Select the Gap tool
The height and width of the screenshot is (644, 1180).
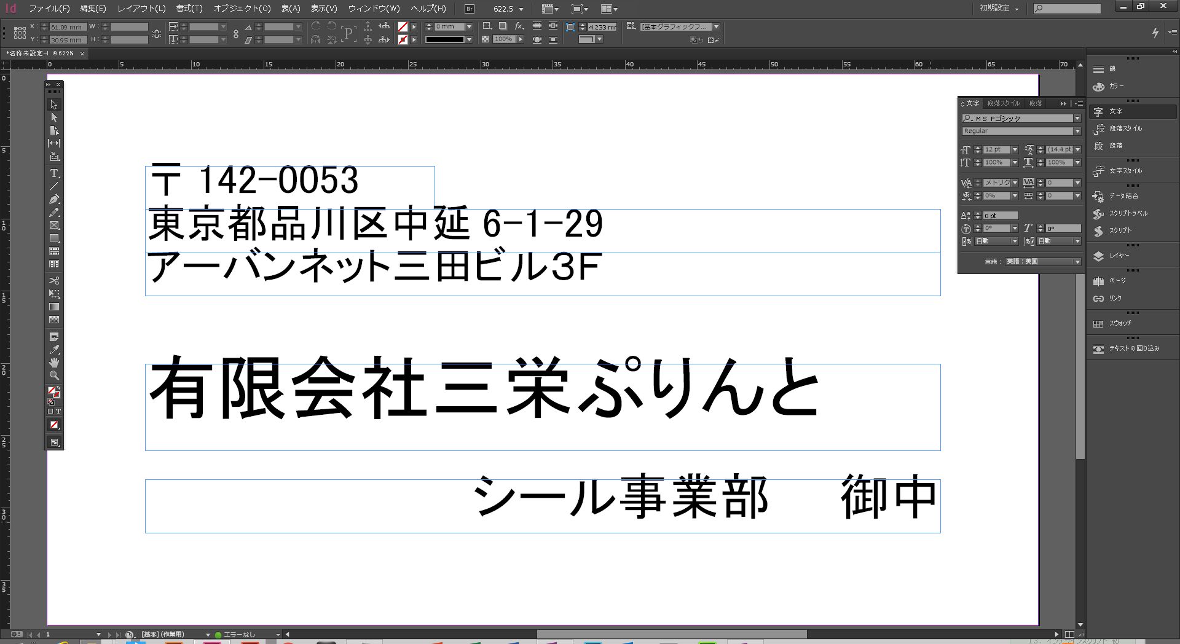(x=54, y=143)
